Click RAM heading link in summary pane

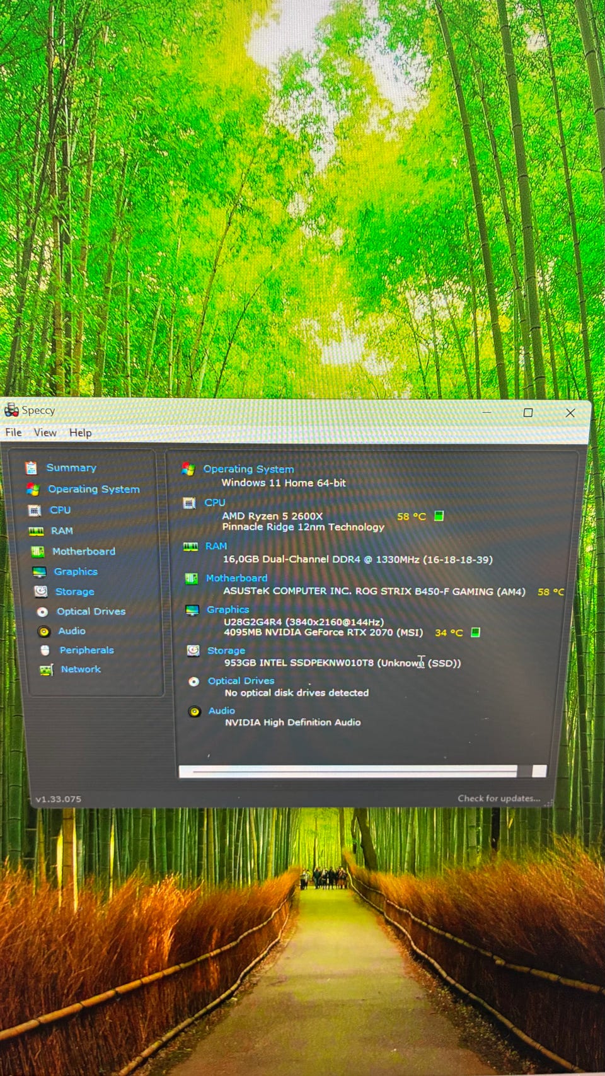pyautogui.click(x=216, y=546)
